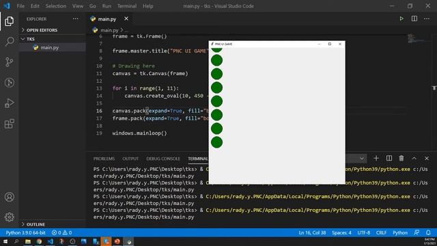This screenshot has width=437, height=246.
Task: Click the clock in system tray
Action: 429,241
